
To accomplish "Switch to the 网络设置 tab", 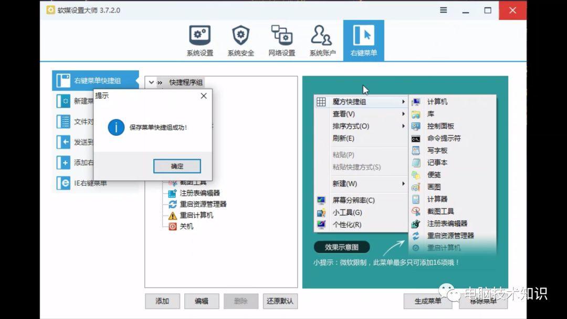I will 282,40.
